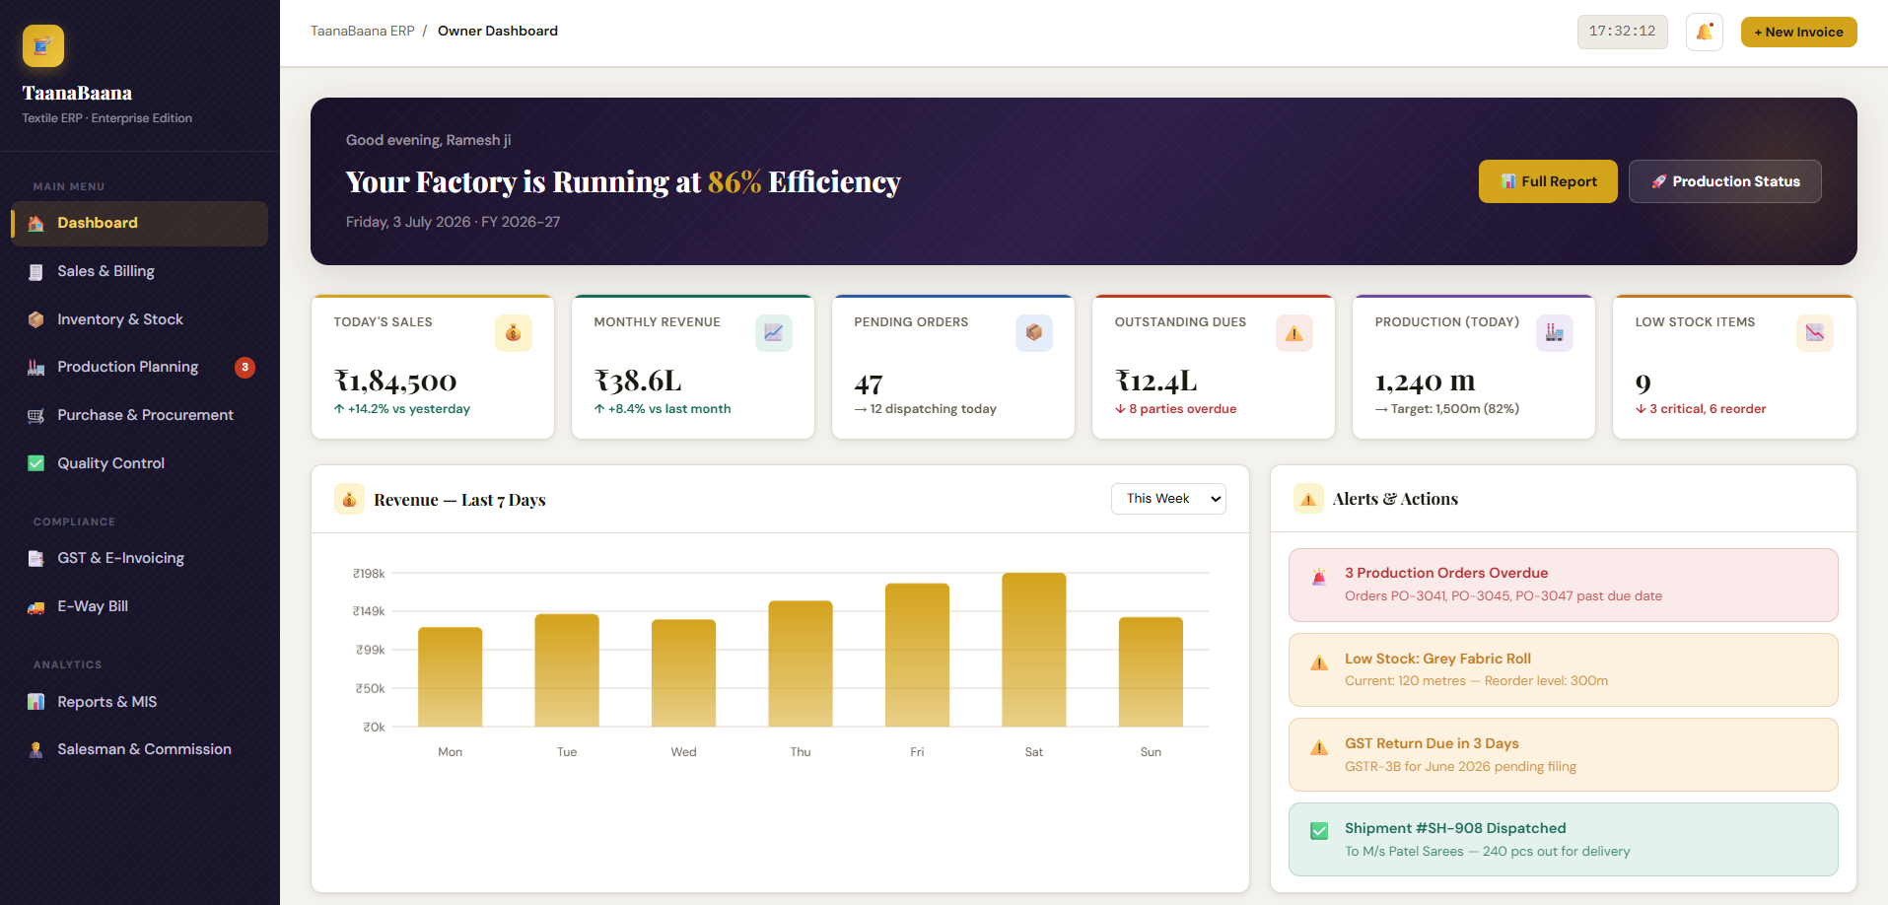Image resolution: width=1888 pixels, height=905 pixels.
Task: Click the Production Status button
Action: [x=1724, y=181]
